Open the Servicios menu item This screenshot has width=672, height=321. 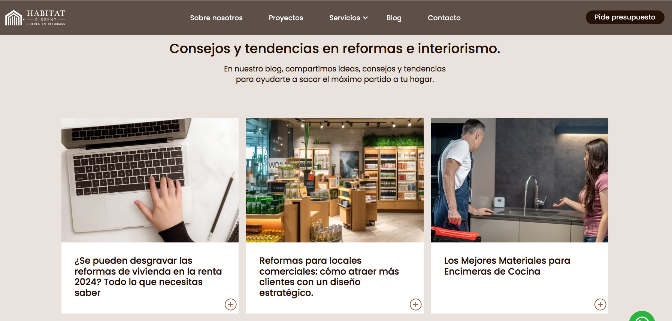click(345, 18)
